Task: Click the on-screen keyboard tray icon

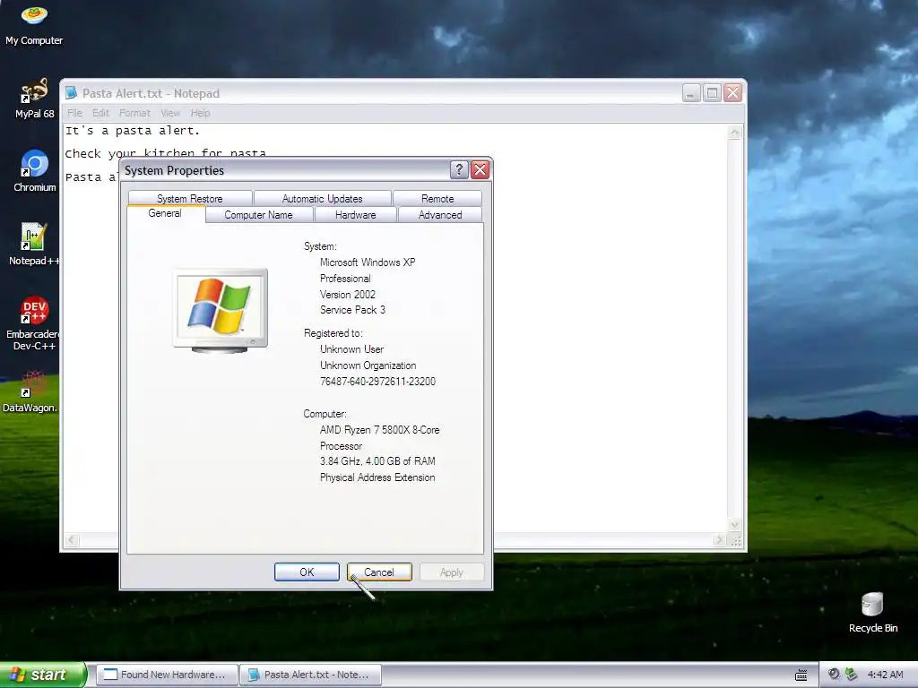Action: (x=801, y=675)
